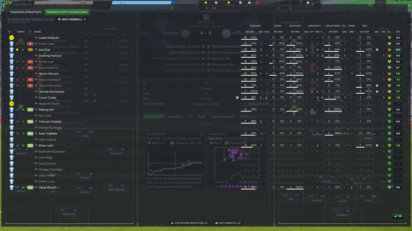Switch to the Zone di copertura tab
The width and height of the screenshot is (412, 231).
[x=223, y=117]
